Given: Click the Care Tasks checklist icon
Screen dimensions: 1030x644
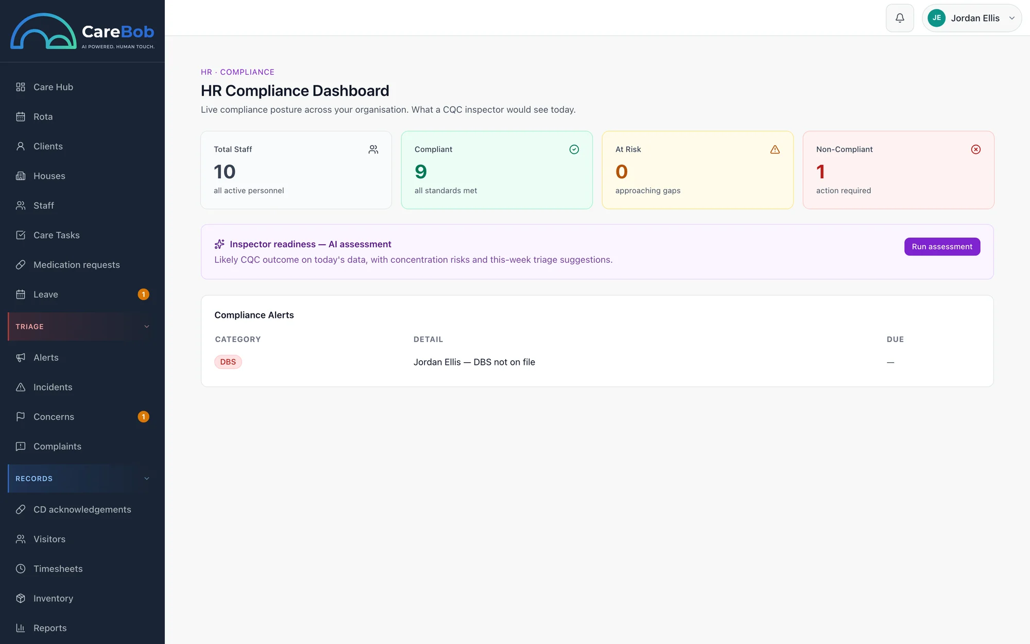Looking at the screenshot, I should click(x=21, y=235).
